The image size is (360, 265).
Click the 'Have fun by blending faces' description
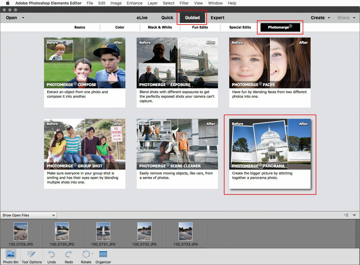pos(269,94)
